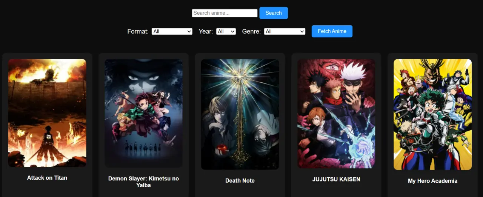
Task: Open the Genre dropdown
Action: [285, 31]
